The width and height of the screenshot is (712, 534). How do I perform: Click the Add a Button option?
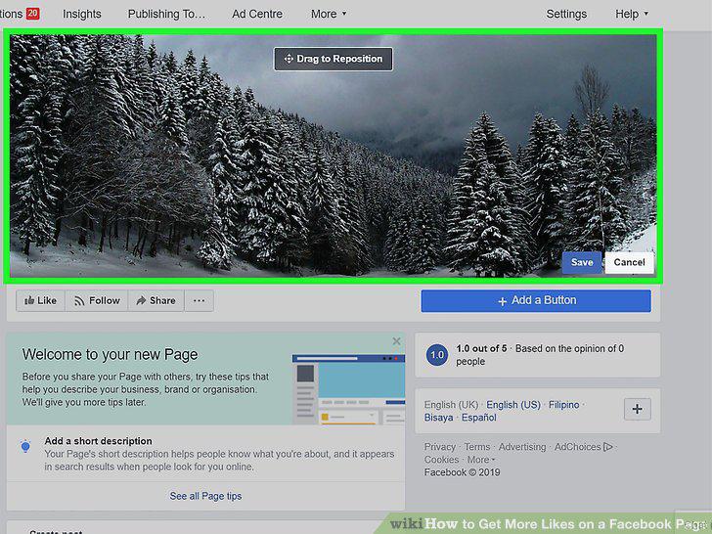pyautogui.click(x=536, y=300)
